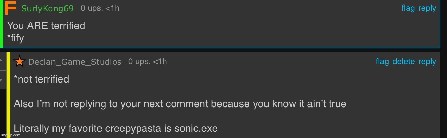Click the "You ARE terrified" comment text
This screenshot has width=447, height=138.
coord(46,26)
